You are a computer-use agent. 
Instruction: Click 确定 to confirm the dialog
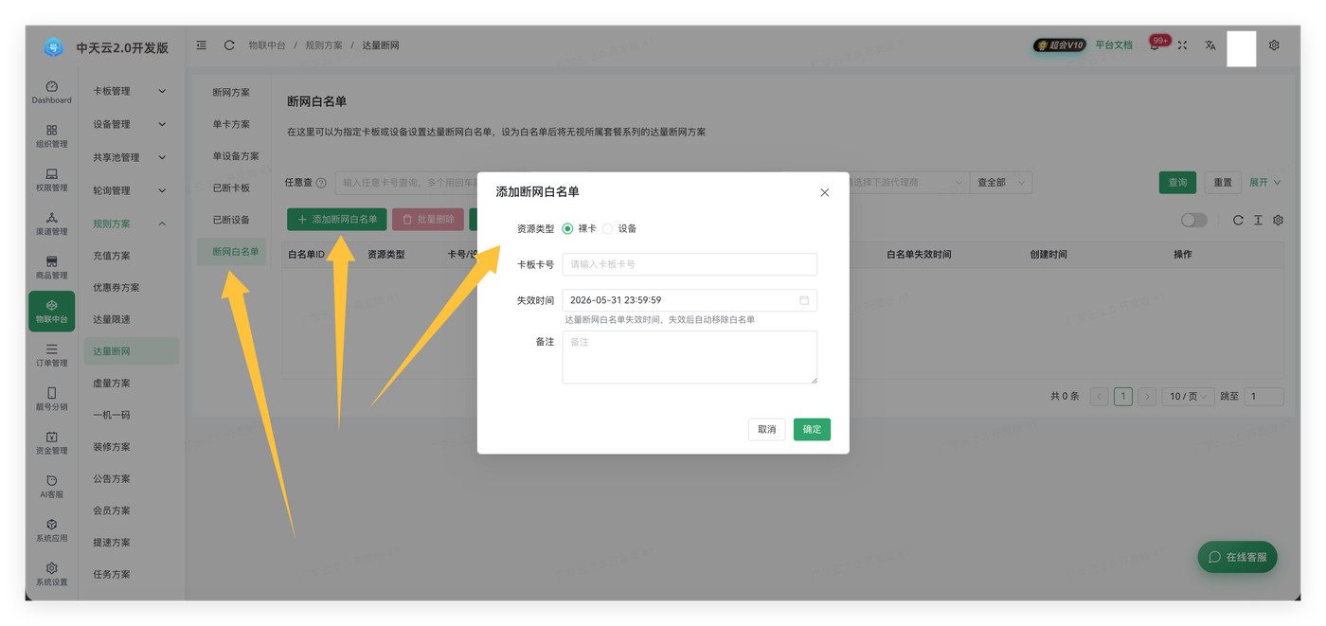click(812, 429)
